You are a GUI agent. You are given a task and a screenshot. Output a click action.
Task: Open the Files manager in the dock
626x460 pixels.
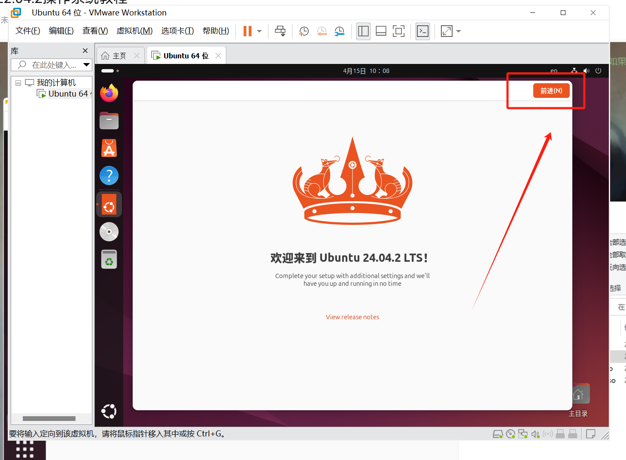(x=109, y=121)
